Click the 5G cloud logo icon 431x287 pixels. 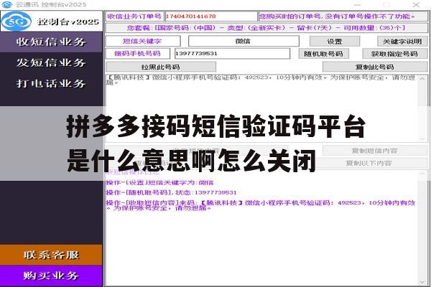click(16, 21)
